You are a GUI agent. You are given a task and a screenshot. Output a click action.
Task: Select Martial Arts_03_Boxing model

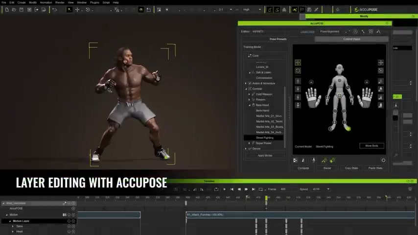(270, 127)
